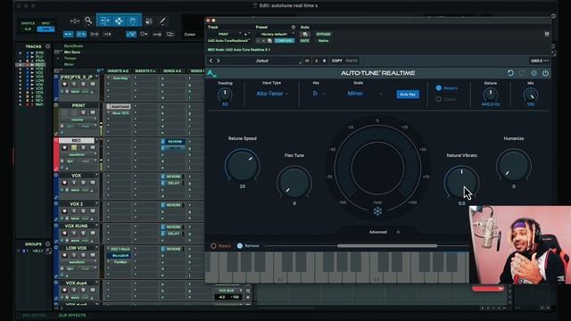Go to next preset arrow
The image size is (571, 321).
[x=219, y=61]
